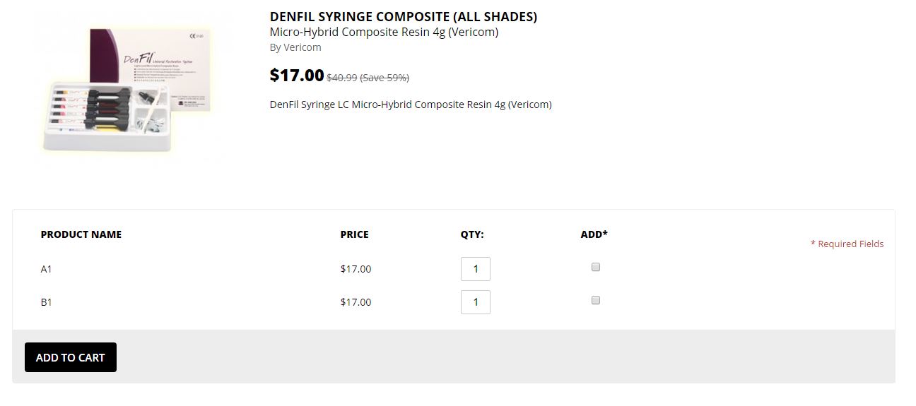Viewport: 916px width, 406px height.
Task: Click the PRODUCT NAME column header
Action: click(81, 234)
